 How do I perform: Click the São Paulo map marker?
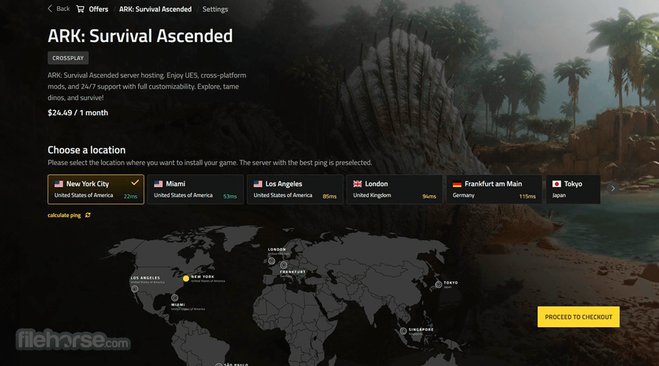point(219,364)
